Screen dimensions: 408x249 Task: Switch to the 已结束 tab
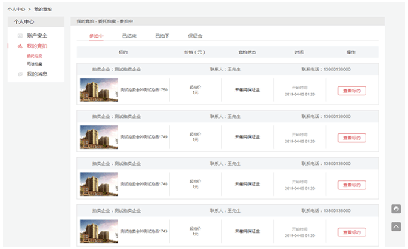click(129, 36)
